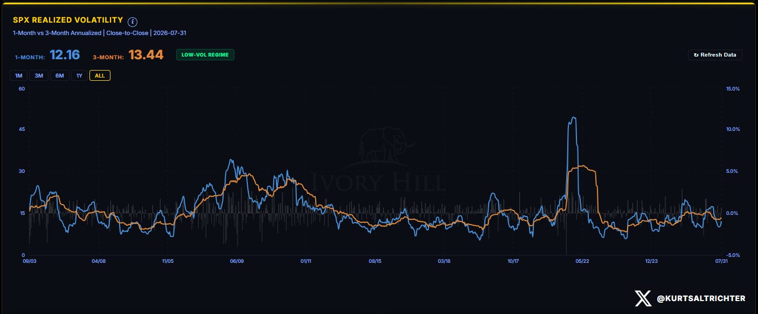Click the LOW-VOL REGIME badge
This screenshot has width=758, height=314.
click(x=205, y=55)
